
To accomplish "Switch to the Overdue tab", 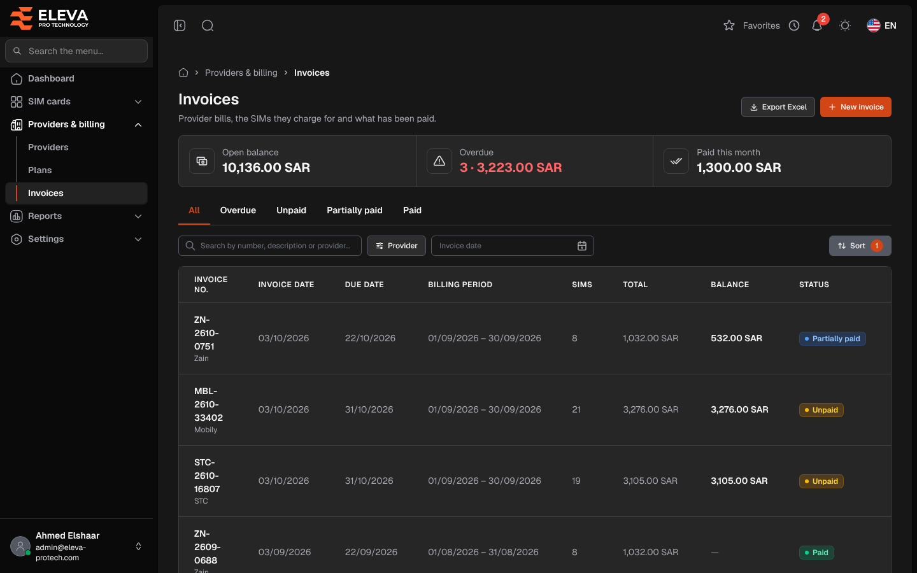I will coord(238,210).
